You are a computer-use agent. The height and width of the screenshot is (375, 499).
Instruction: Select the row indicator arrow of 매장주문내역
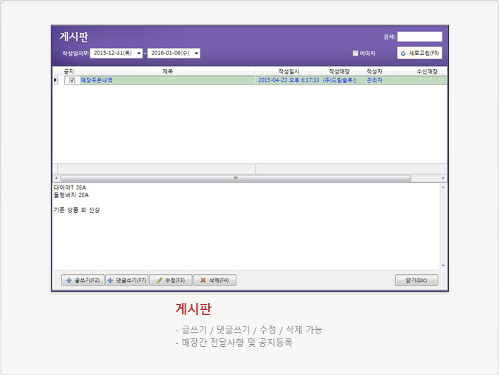point(55,80)
